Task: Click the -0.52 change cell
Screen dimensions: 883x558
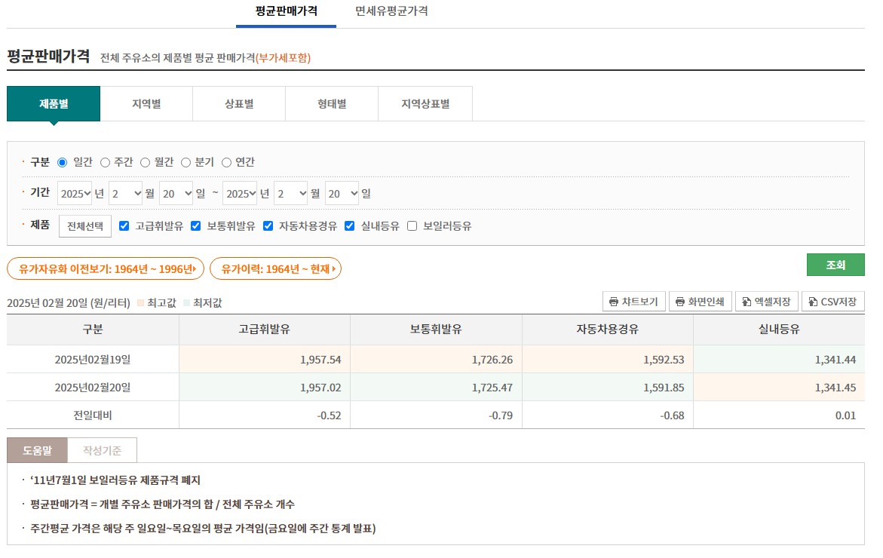Action: [x=265, y=415]
